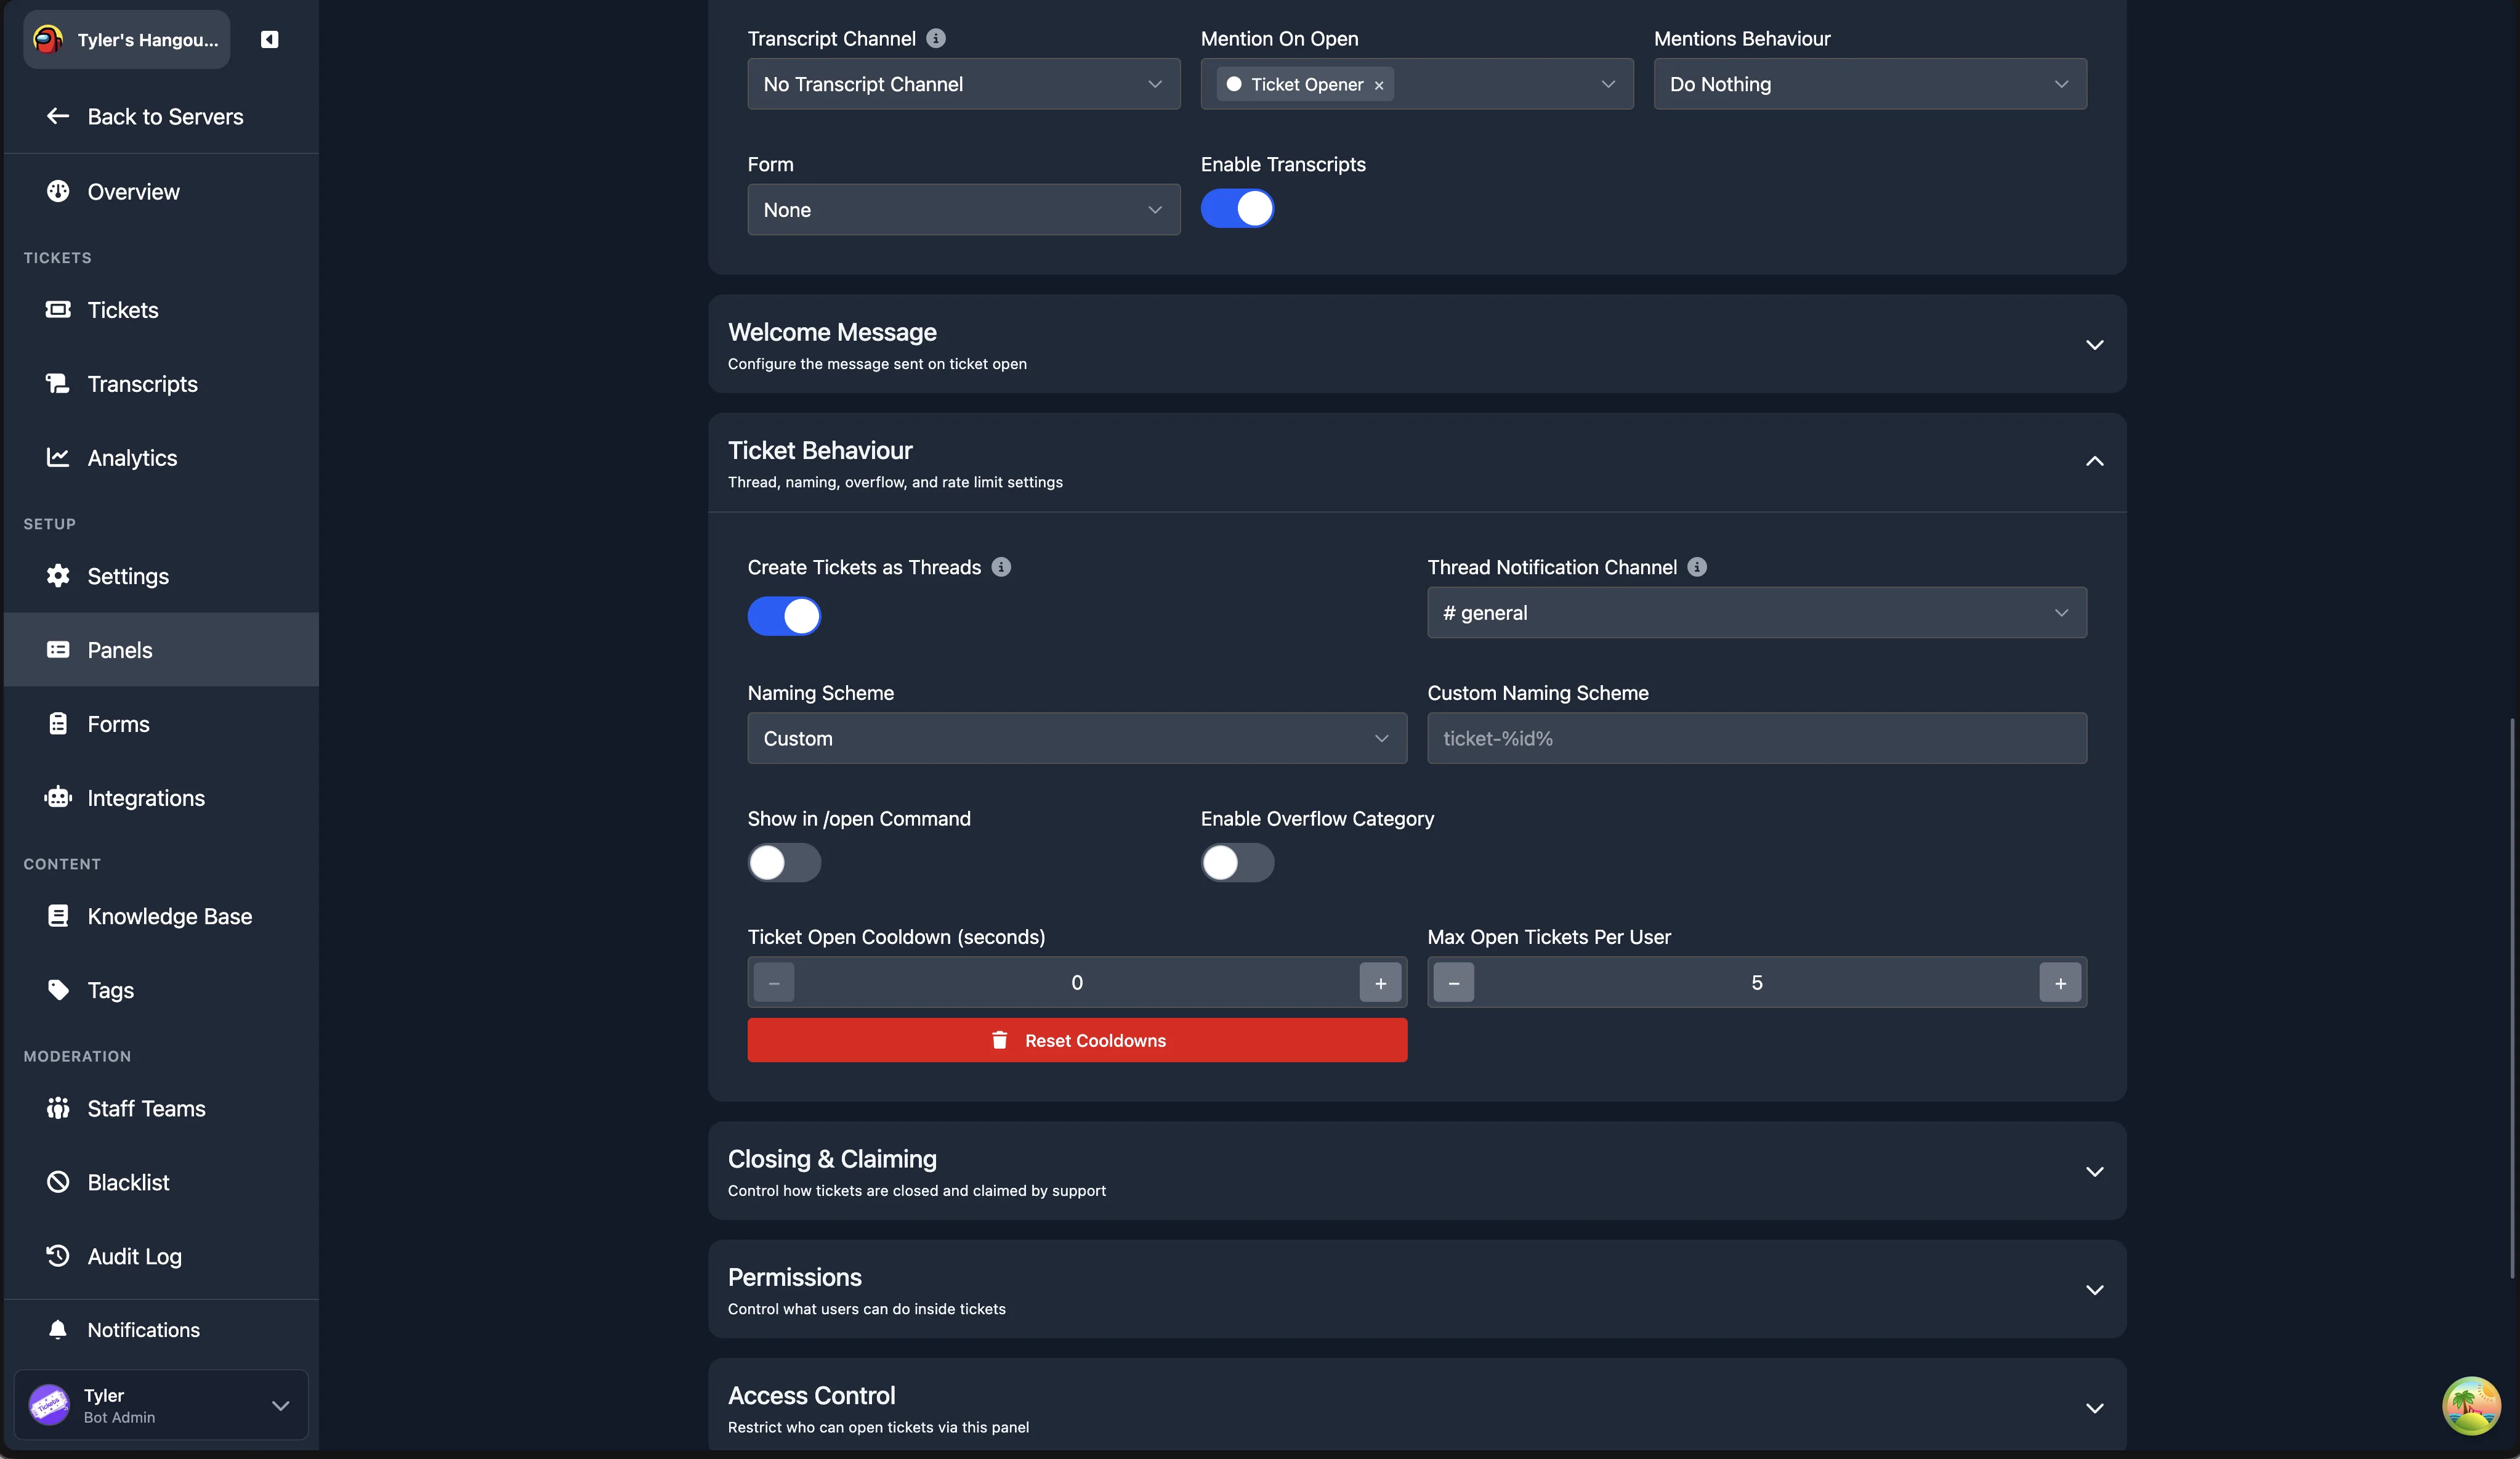The height and width of the screenshot is (1459, 2520).
Task: Open Thread Notification Channel general dropdown
Action: point(1756,612)
